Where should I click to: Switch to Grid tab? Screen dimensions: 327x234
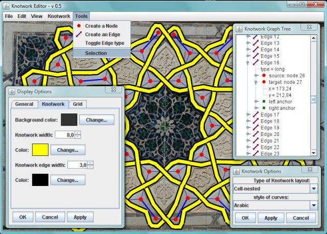coord(78,104)
